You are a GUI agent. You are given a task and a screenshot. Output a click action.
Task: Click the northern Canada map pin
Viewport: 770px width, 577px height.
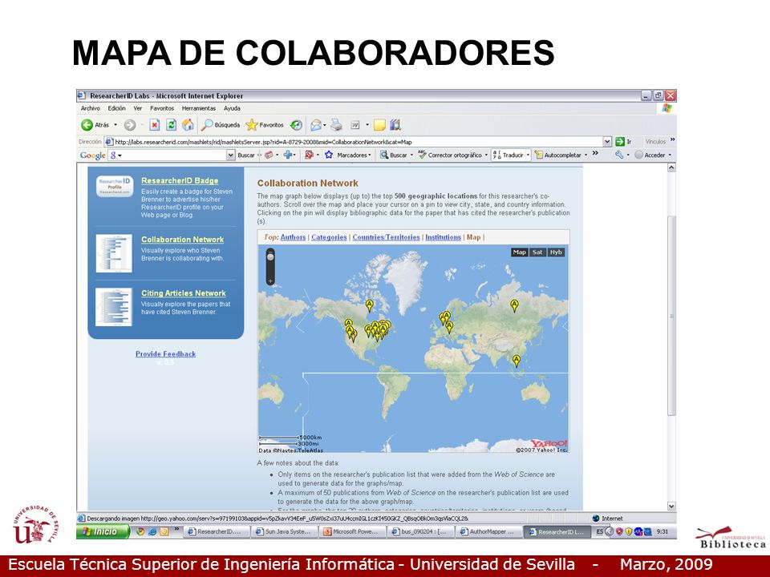coord(369,305)
